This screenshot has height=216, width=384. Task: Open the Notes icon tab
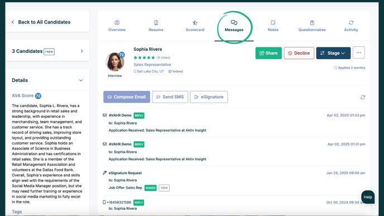click(273, 23)
